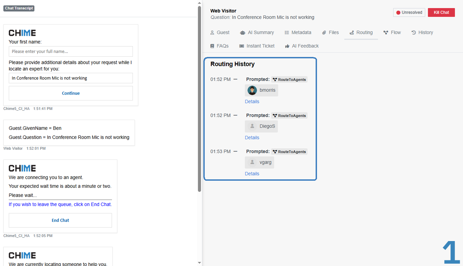Switch to the Guest tab

pos(220,33)
